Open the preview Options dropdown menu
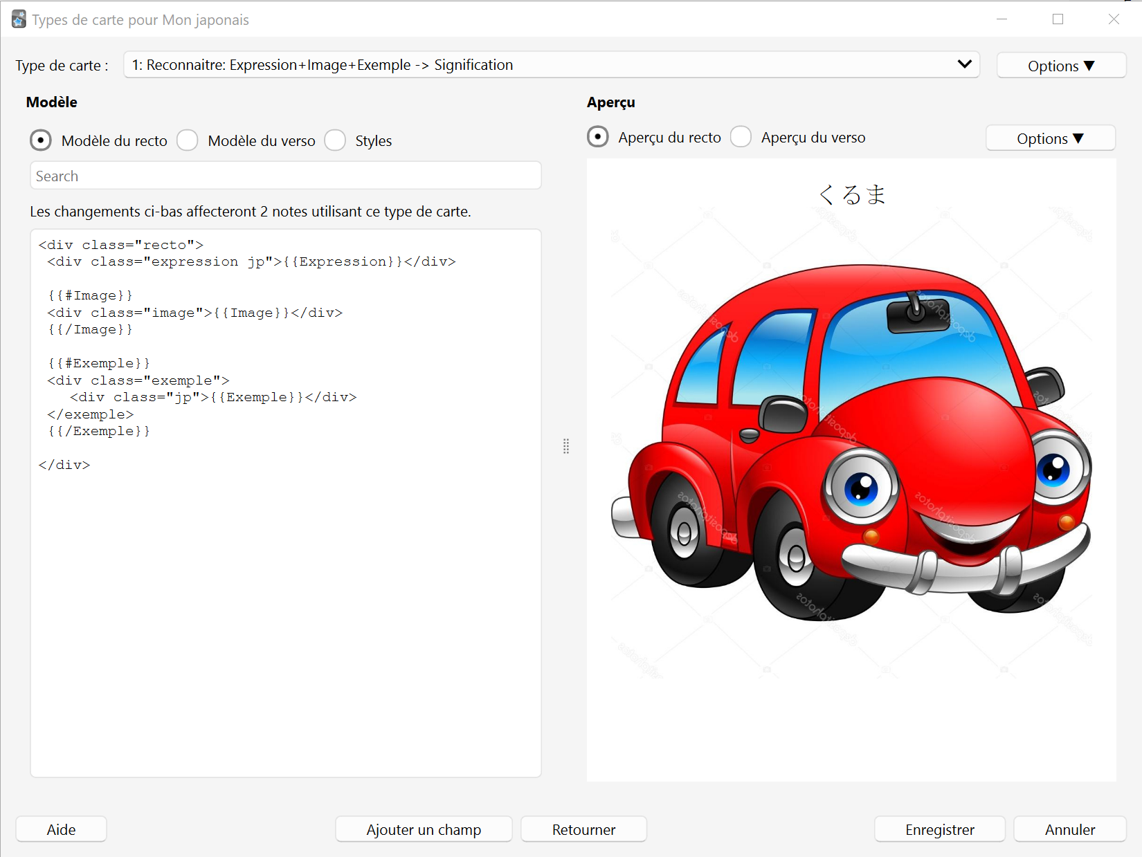 point(1050,138)
